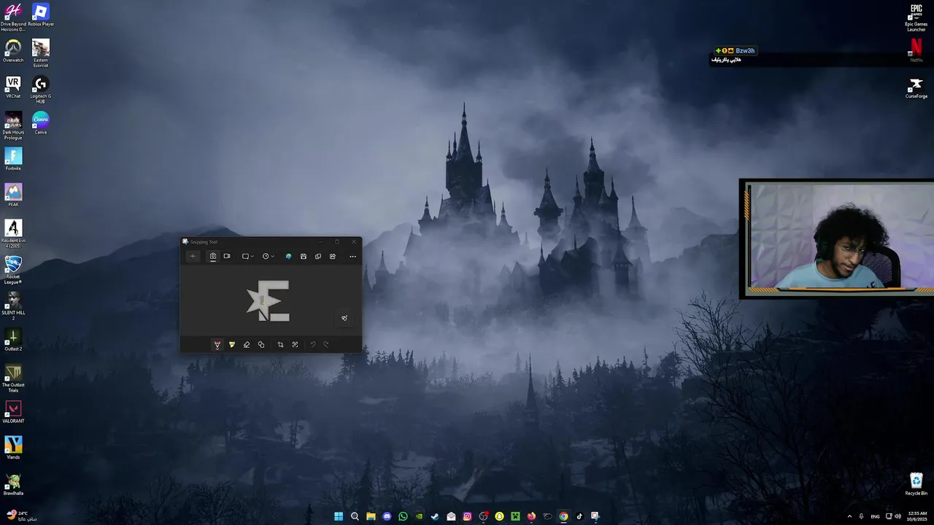934x525 pixels.
Task: Click the Edit in Paint colorful icon
Action: point(288,256)
